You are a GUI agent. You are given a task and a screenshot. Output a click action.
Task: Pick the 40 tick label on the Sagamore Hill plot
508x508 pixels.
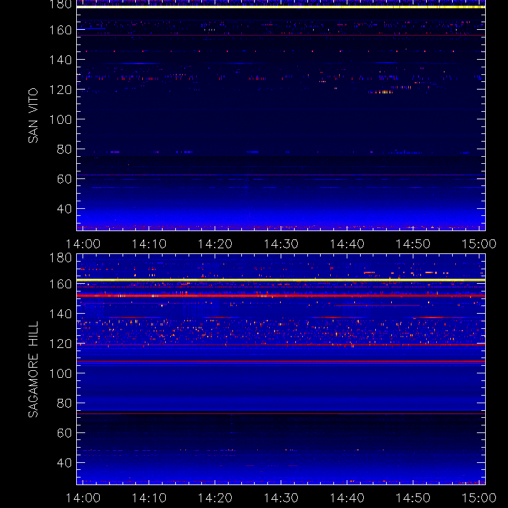[64, 463]
